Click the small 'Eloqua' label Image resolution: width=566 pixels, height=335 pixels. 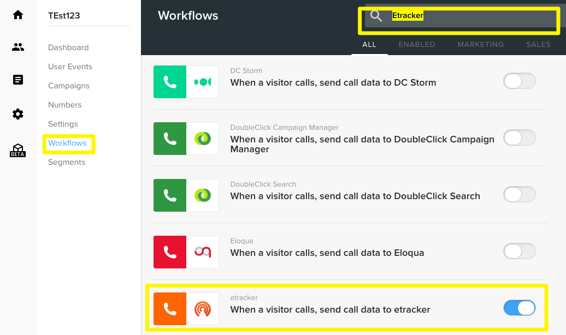pyautogui.click(x=241, y=241)
